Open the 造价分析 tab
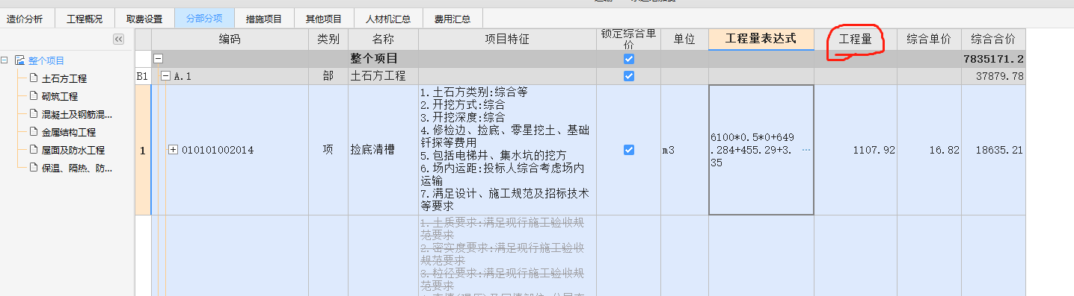The width and height of the screenshot is (1074, 296). [x=25, y=19]
